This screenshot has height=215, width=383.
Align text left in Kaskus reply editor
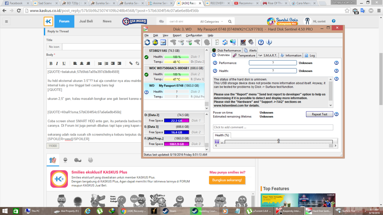(75, 63)
